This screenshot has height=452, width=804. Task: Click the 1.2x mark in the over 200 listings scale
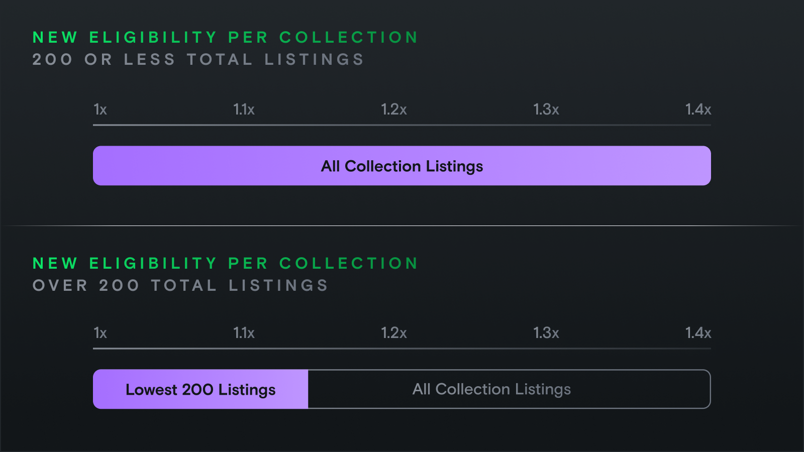pyautogui.click(x=393, y=333)
